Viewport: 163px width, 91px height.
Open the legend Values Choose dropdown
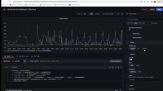coord(145,80)
